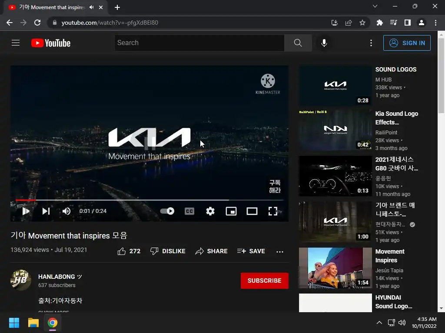Viewport: 445px width, 333px height.
Task: Install app icon in address bar
Action: tap(335, 23)
